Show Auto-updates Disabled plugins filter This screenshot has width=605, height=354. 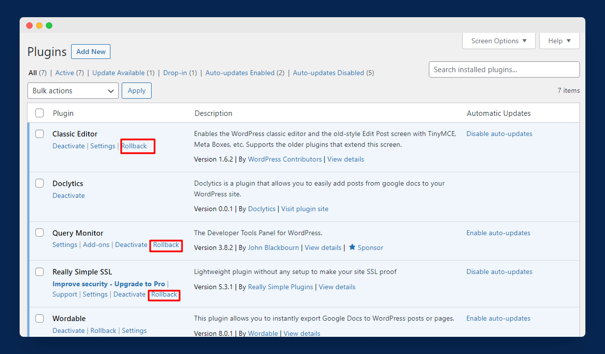tap(328, 73)
